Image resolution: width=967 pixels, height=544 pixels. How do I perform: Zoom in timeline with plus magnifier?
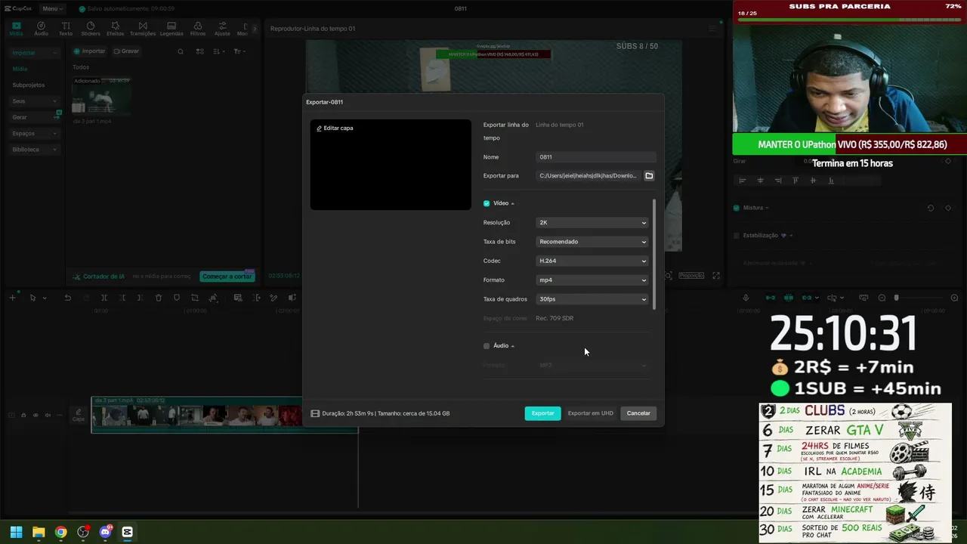pos(954,298)
